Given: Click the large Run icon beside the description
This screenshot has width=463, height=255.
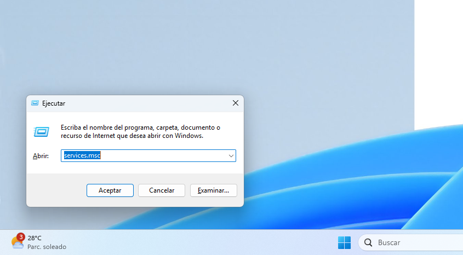Looking at the screenshot, I should [x=42, y=131].
